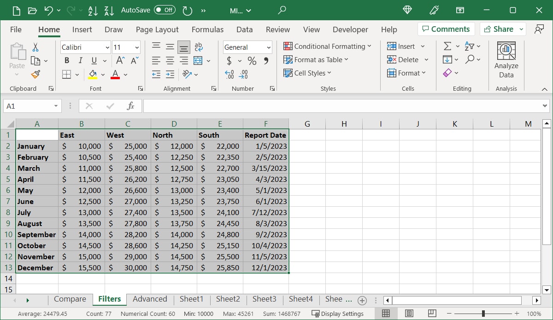Open the Advanced sheet tab
553x320 pixels.
(150, 299)
